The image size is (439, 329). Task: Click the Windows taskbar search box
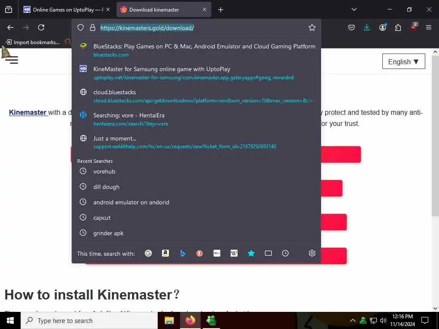89,320
